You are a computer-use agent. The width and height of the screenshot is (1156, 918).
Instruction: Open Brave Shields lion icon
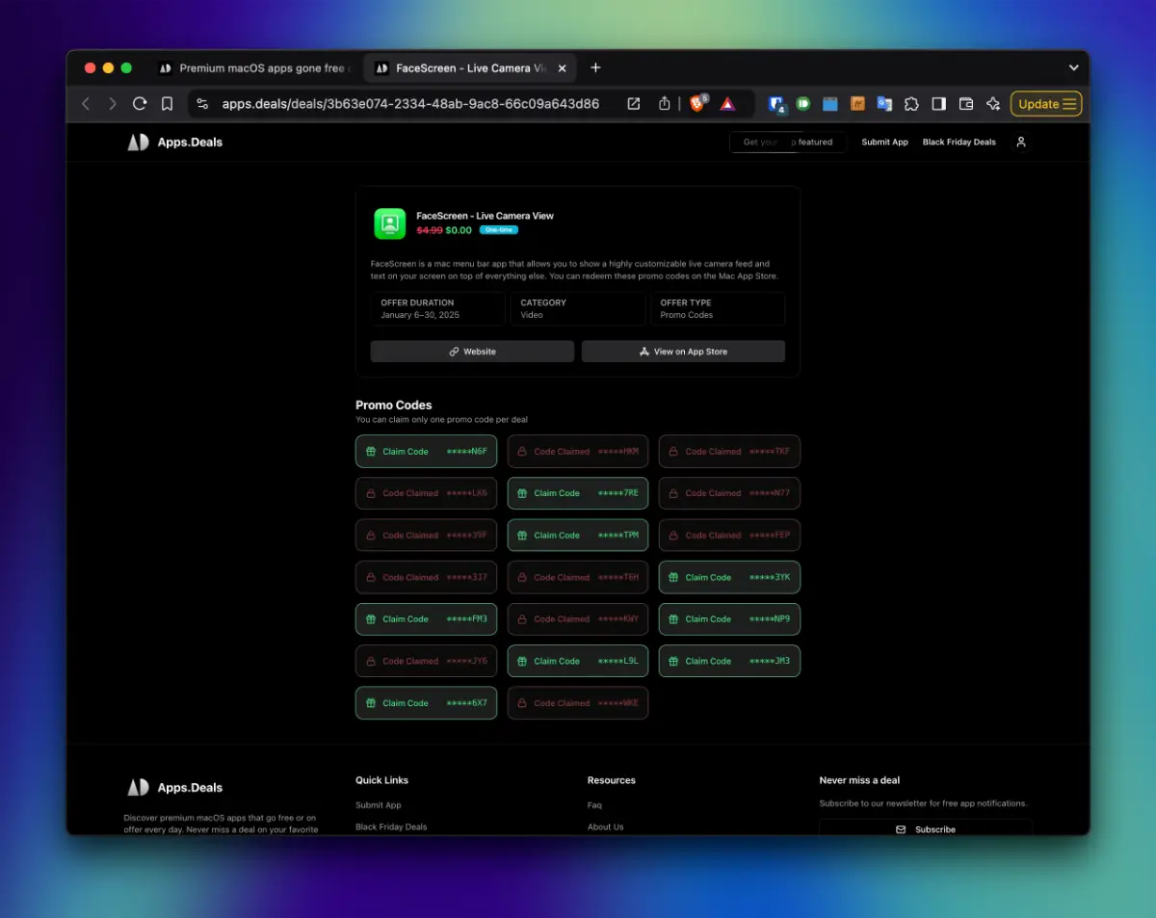coord(697,104)
